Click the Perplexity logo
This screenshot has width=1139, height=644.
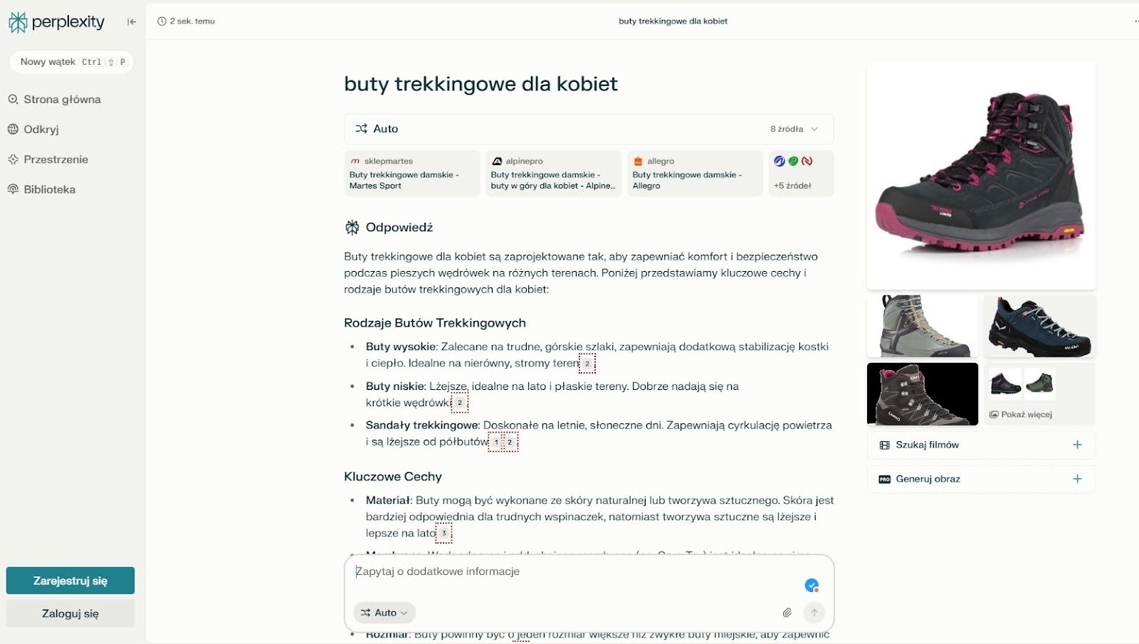56,22
